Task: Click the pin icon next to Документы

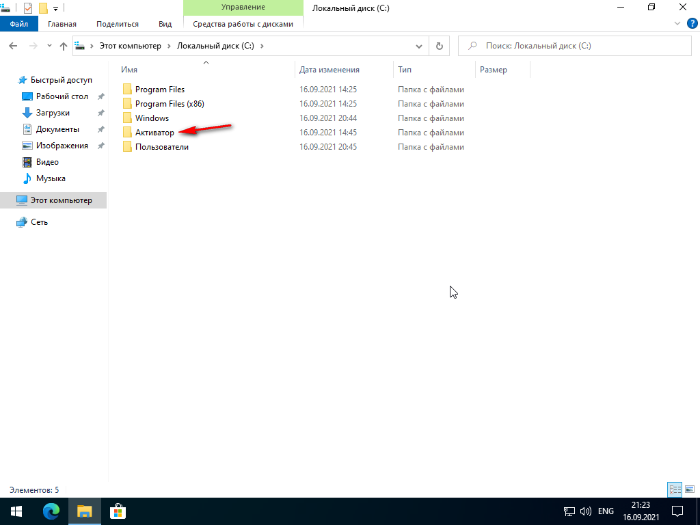Action: 101,129
